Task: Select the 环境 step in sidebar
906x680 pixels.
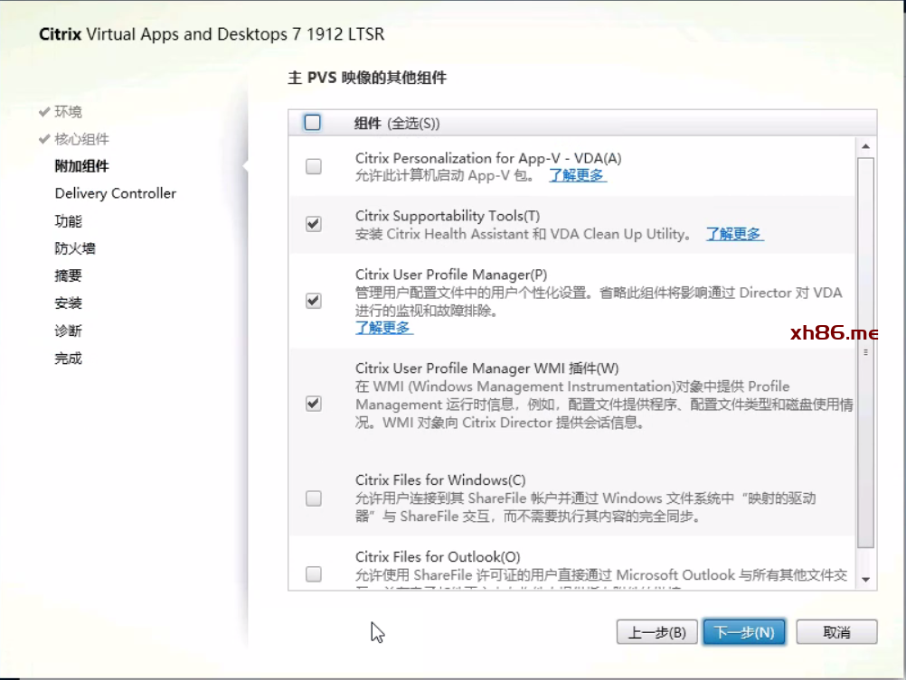Action: click(x=68, y=112)
